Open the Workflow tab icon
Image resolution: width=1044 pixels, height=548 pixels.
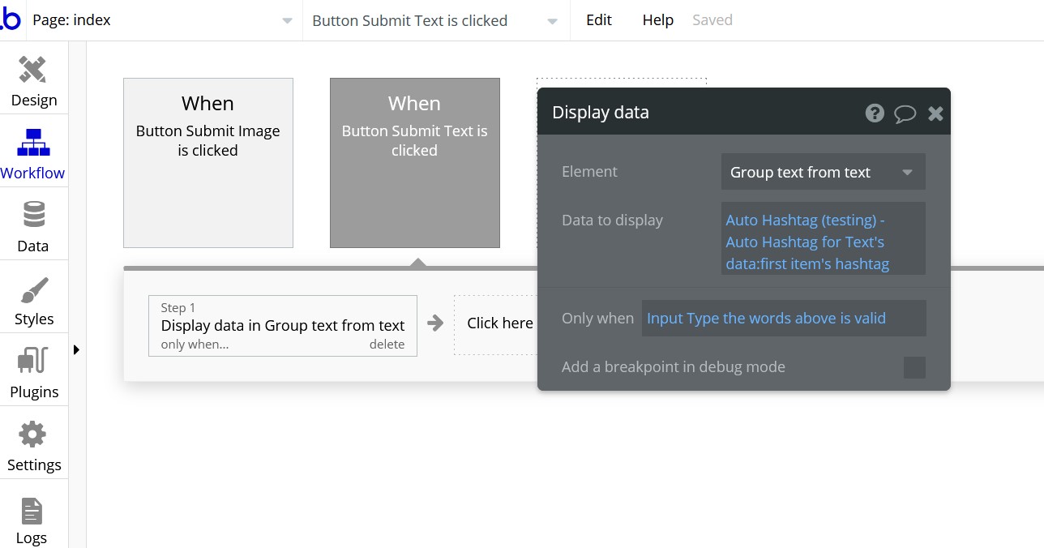tap(33, 143)
